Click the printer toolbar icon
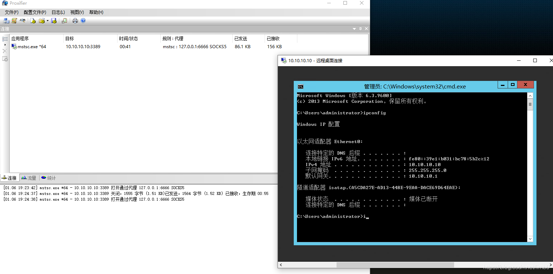Image resolution: width=553 pixels, height=274 pixels. [x=75, y=21]
